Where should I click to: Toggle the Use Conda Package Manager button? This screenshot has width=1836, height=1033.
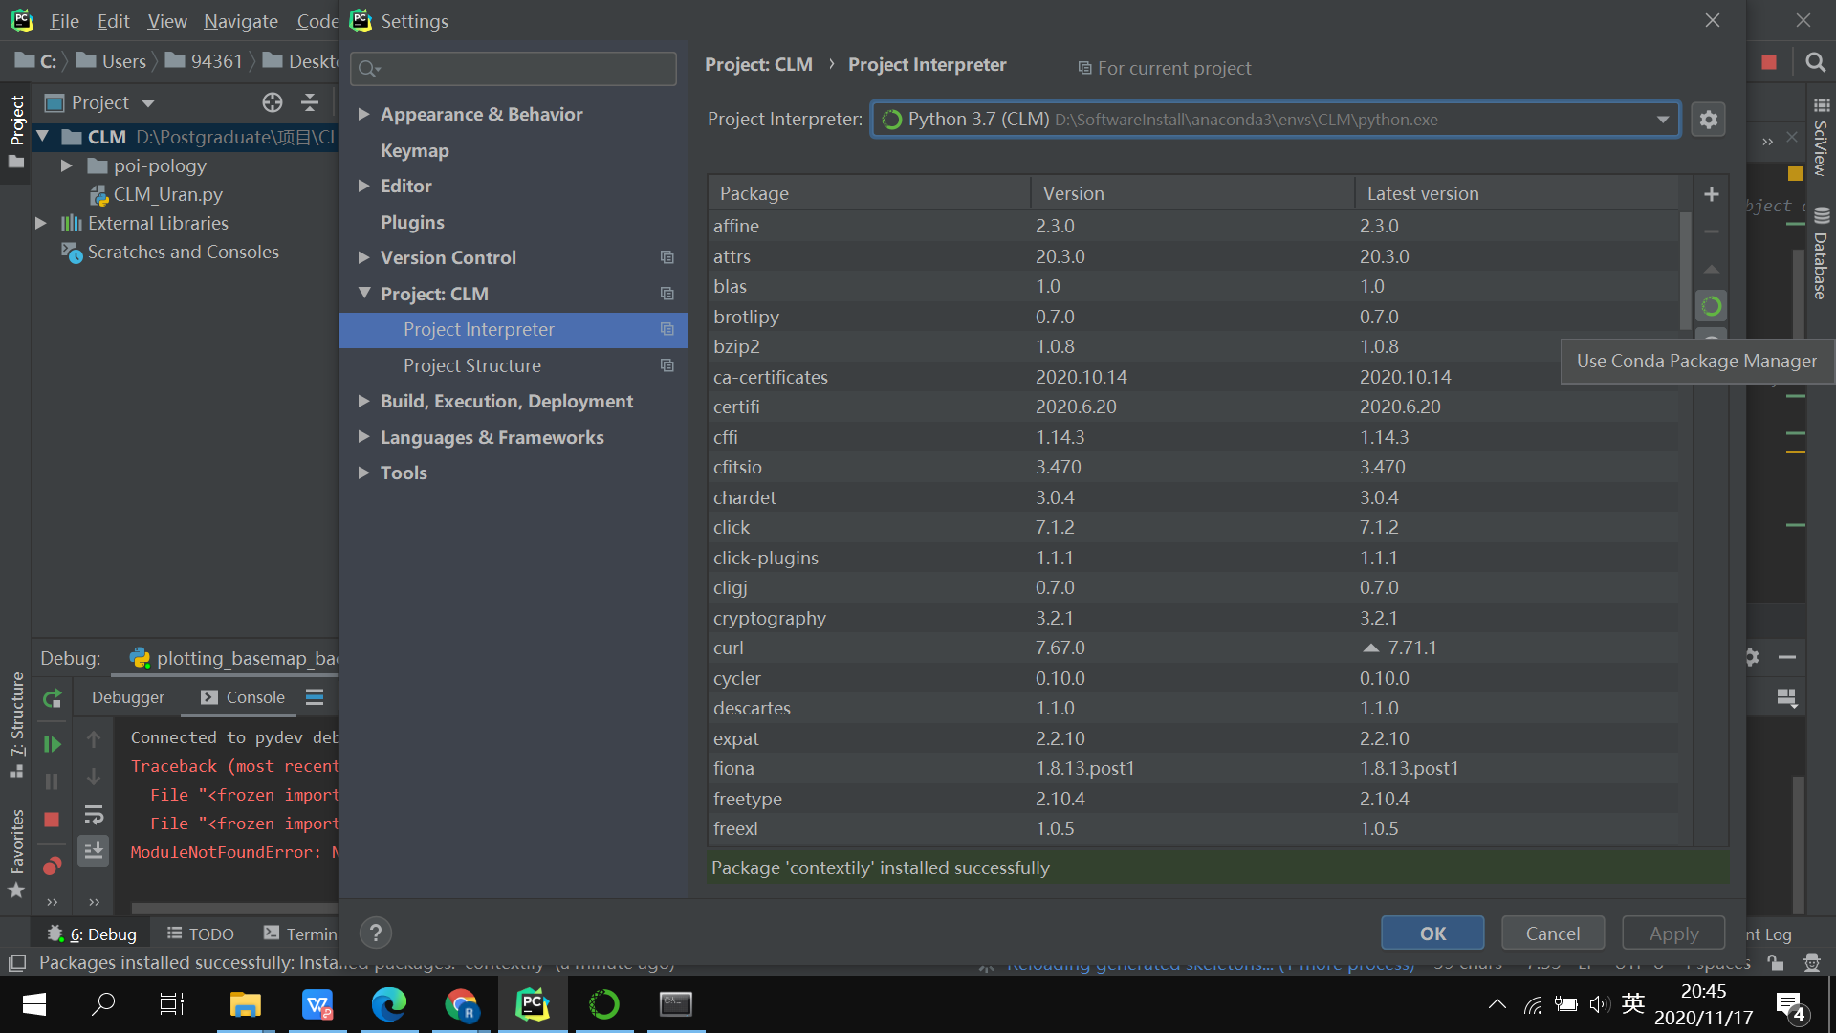point(1711,306)
